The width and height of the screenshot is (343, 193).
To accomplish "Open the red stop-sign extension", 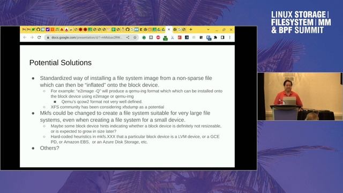I will [x=158, y=38].
